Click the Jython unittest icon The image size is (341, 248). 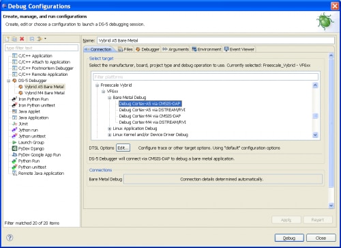pyautogui.click(x=14, y=136)
